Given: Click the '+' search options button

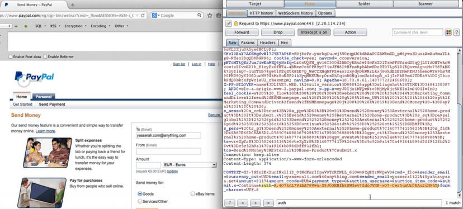Looking at the screenshot, I should [x=256, y=203].
